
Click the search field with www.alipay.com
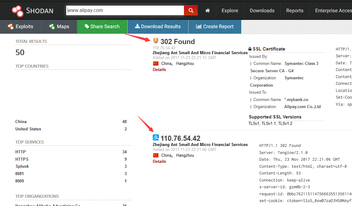(x=125, y=10)
